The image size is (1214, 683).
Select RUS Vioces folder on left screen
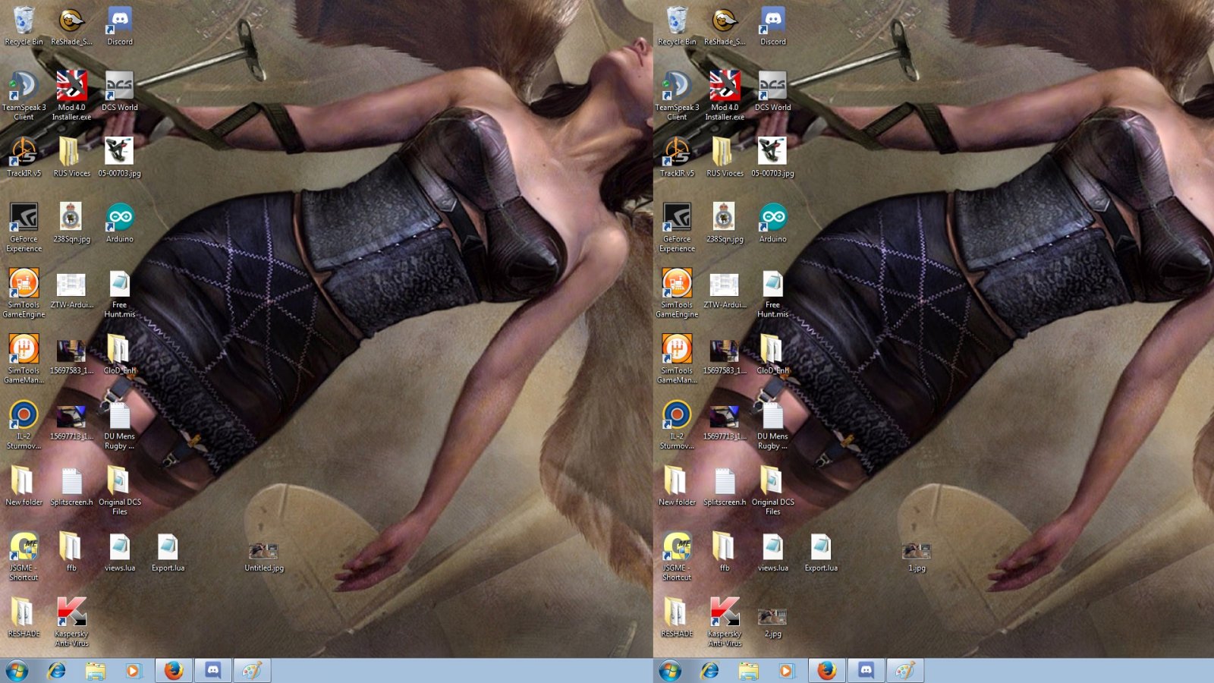[x=71, y=158]
